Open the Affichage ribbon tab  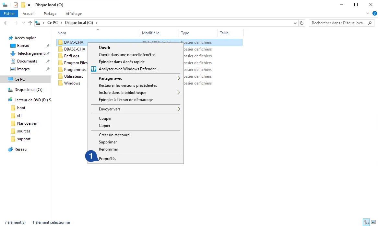pos(74,14)
